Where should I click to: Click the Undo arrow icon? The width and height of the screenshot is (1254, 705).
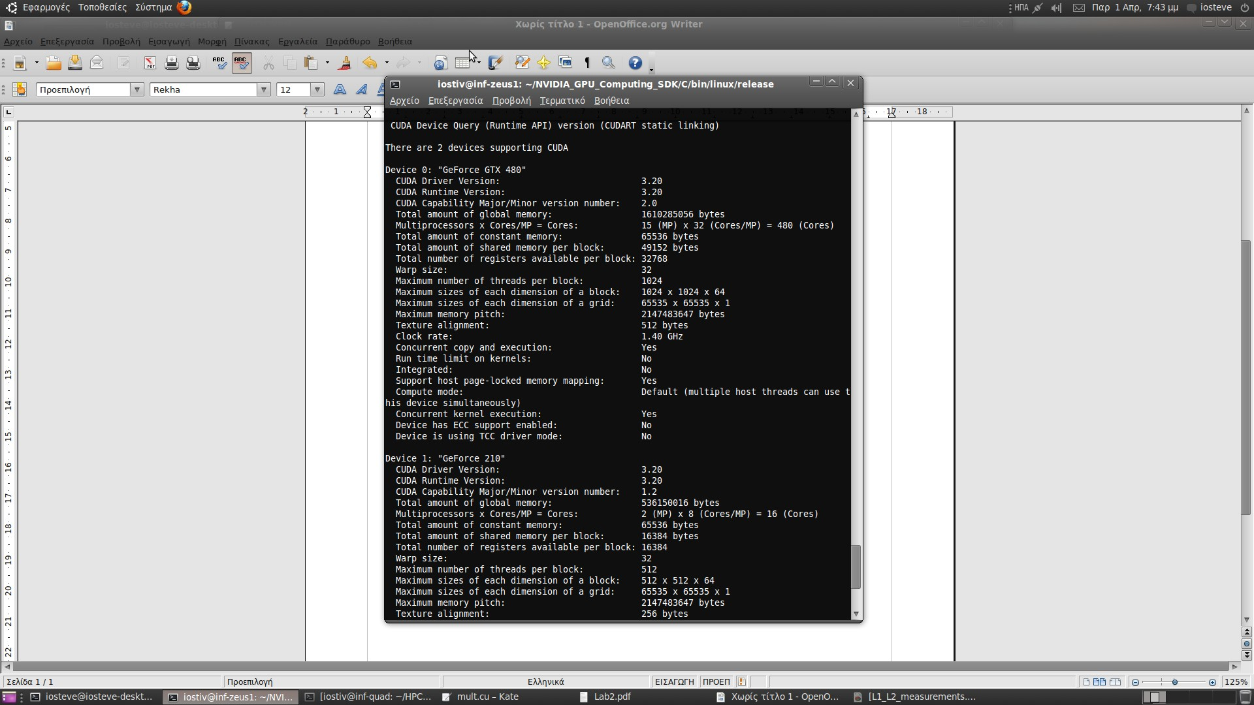(370, 63)
